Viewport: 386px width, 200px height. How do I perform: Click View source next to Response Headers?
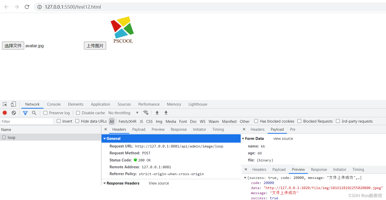[x=159, y=183]
